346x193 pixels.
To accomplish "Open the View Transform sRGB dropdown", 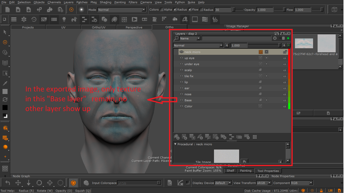I will pos(264,183).
